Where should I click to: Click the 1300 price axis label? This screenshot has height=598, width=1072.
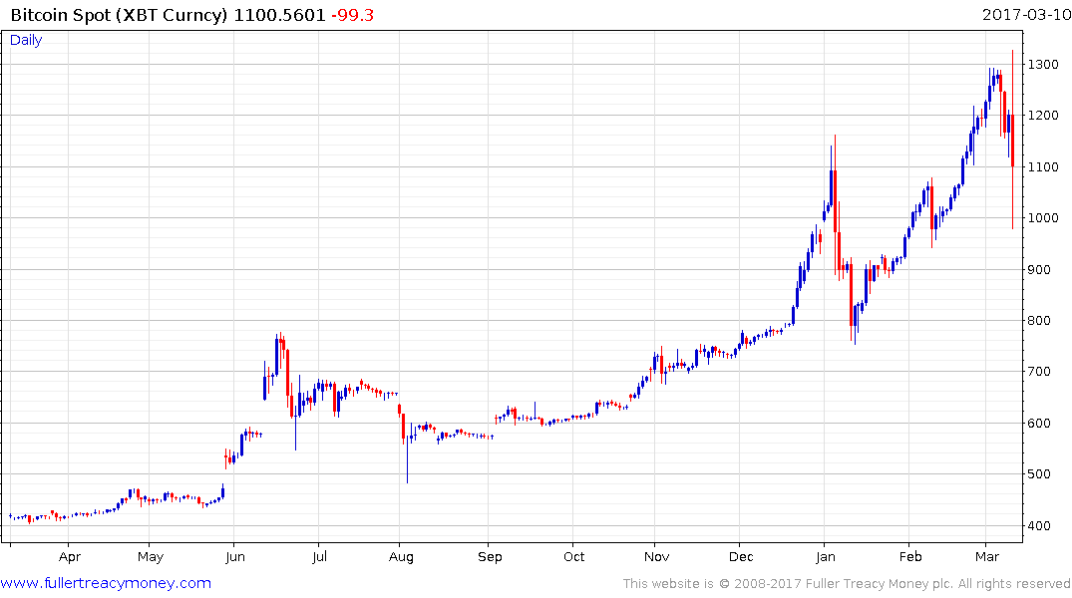coord(1043,64)
